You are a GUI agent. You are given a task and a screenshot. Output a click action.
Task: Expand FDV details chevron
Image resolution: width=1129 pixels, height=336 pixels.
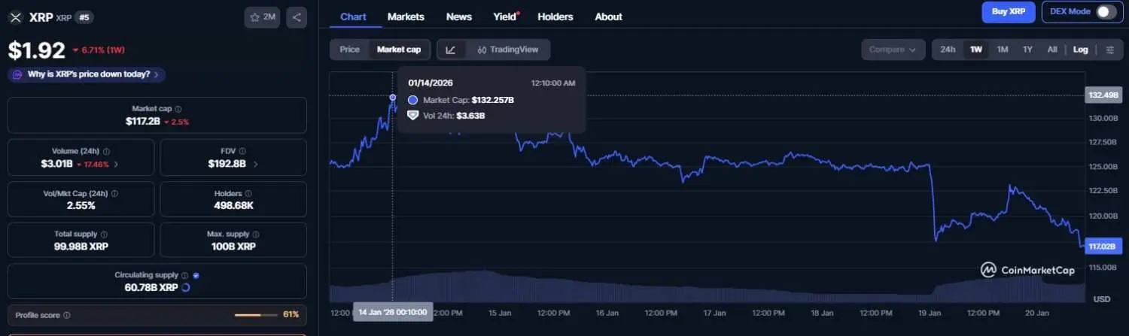click(x=255, y=164)
